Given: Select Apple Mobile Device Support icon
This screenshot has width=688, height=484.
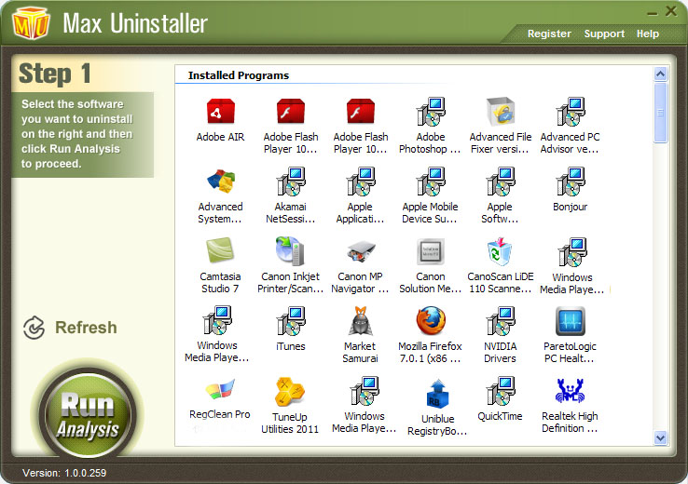Looking at the screenshot, I should pos(431,181).
